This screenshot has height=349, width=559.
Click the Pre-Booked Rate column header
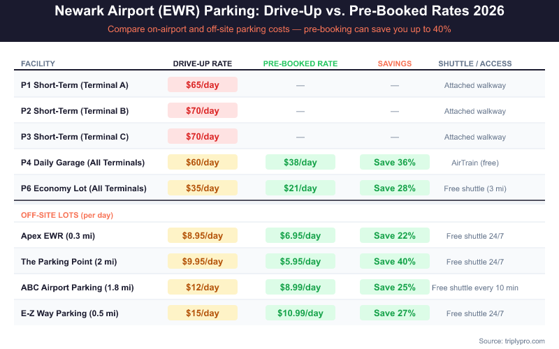pos(300,64)
